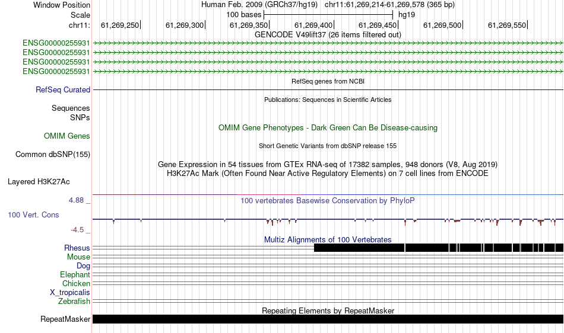Click the X_tropicalis alignment species label
The image size is (564, 333).
point(70,293)
